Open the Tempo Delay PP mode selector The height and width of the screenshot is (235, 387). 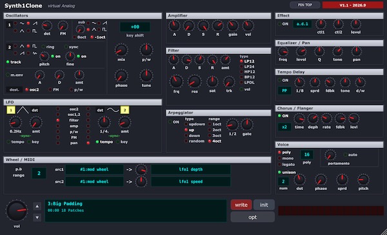click(284, 91)
